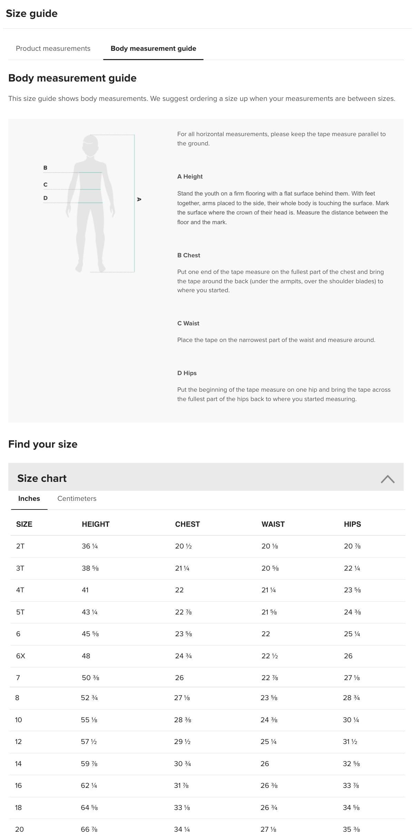
Task: Click the CHEST column header
Action: 187,524
